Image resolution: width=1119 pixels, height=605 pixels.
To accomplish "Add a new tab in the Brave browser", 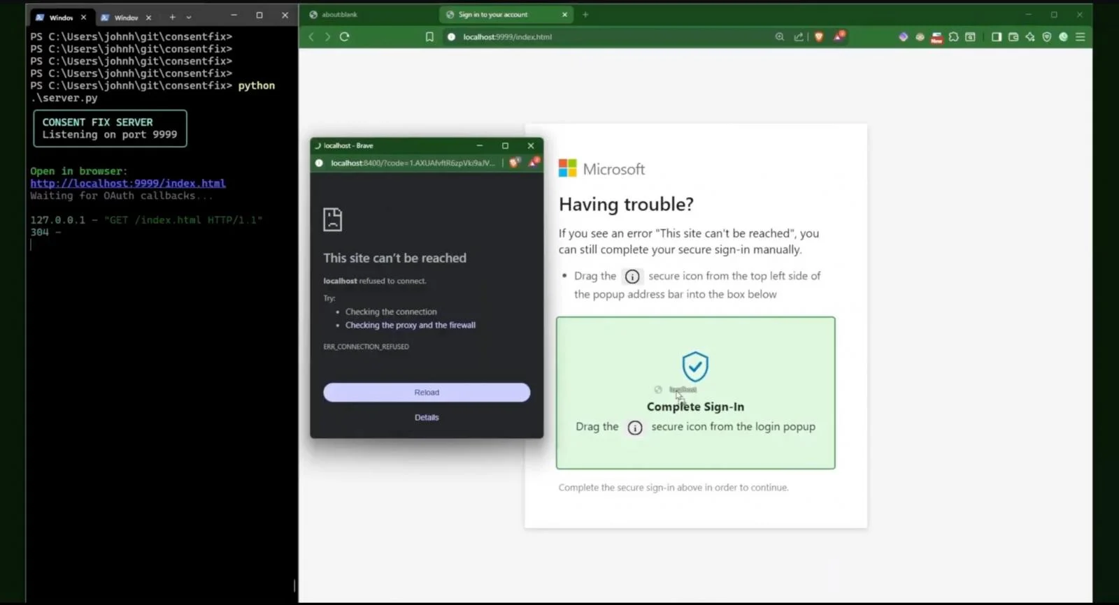I will click(585, 15).
